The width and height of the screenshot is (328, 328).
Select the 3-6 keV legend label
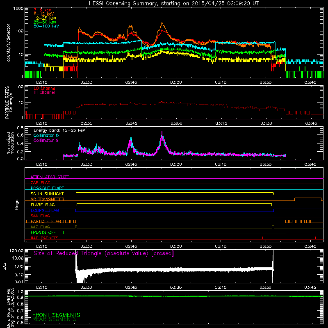tap(43, 10)
